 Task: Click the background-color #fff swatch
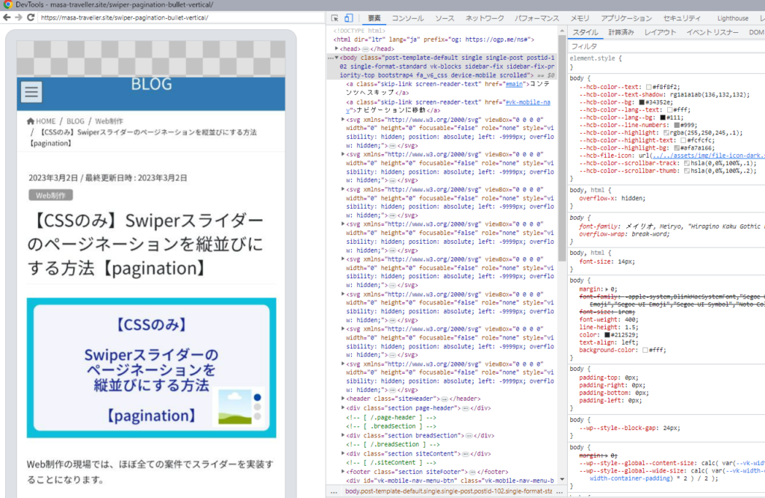click(645, 350)
